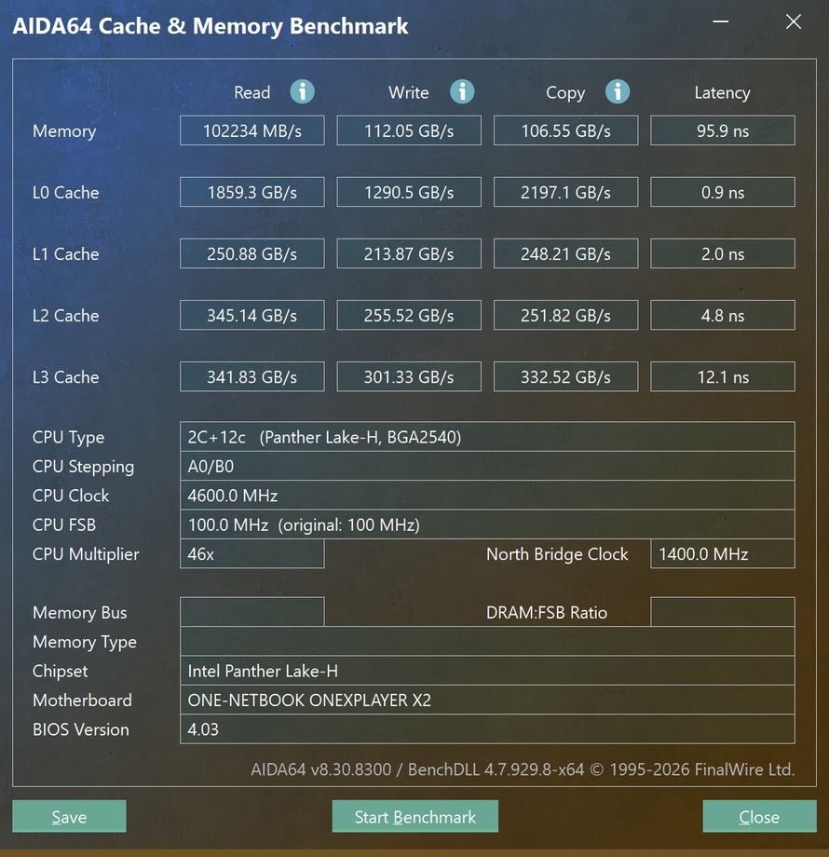Viewport: 829px width, 857px height.
Task: Click the Chipset field Intel Panther Lake-H
Action: 487,671
